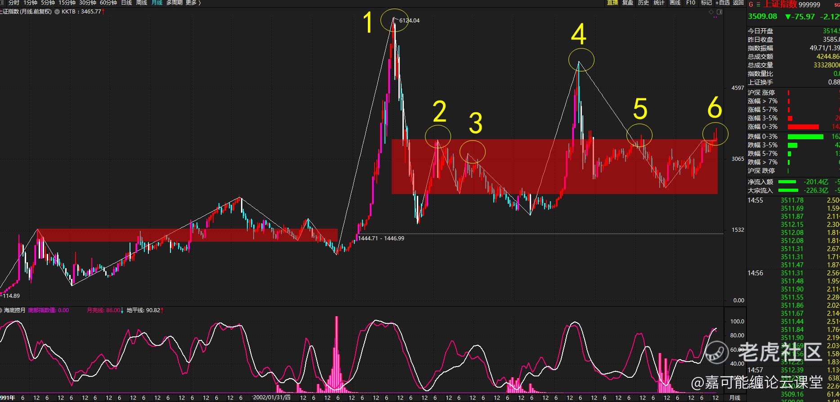Viewport: 840px width, 402px height.
Task: Open the green list menu icon beside 上证指数
Action: (x=758, y=4)
